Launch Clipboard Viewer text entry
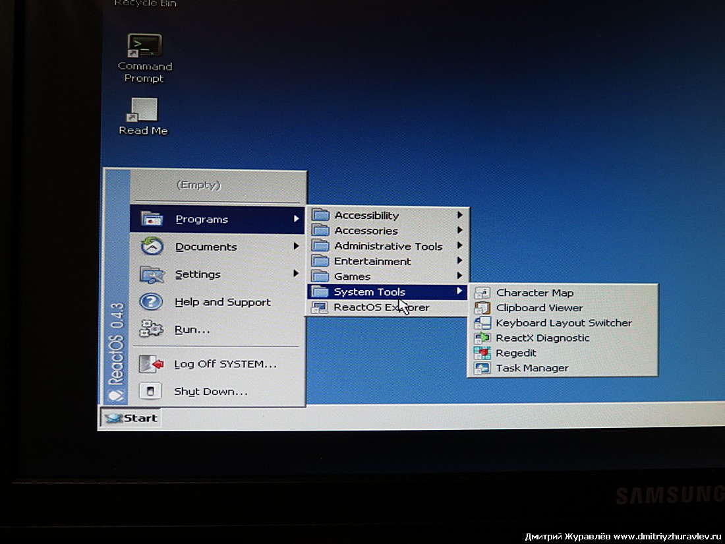This screenshot has height=544, width=725. (x=539, y=308)
